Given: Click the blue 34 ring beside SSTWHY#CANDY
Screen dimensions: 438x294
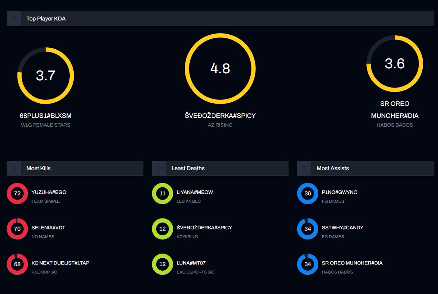Looking at the screenshot, I should click(x=308, y=229).
